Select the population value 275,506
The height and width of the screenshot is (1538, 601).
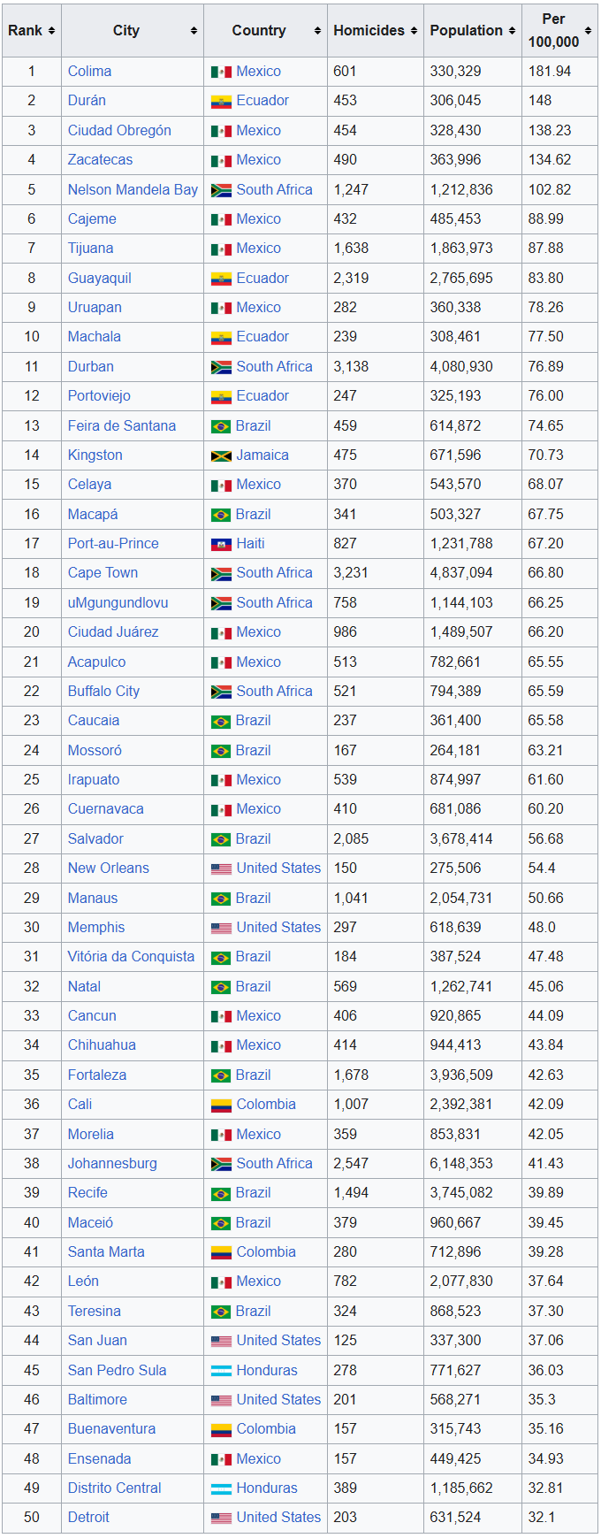click(455, 868)
